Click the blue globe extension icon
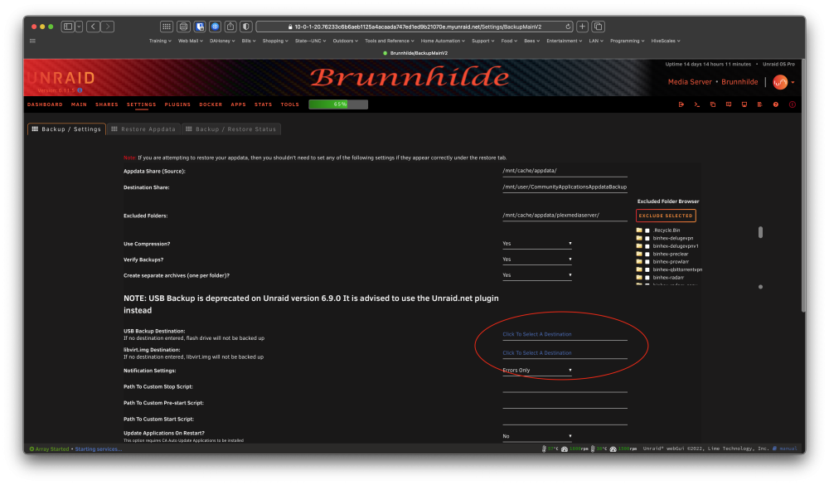Screen dimensions: 829x485 [216, 27]
